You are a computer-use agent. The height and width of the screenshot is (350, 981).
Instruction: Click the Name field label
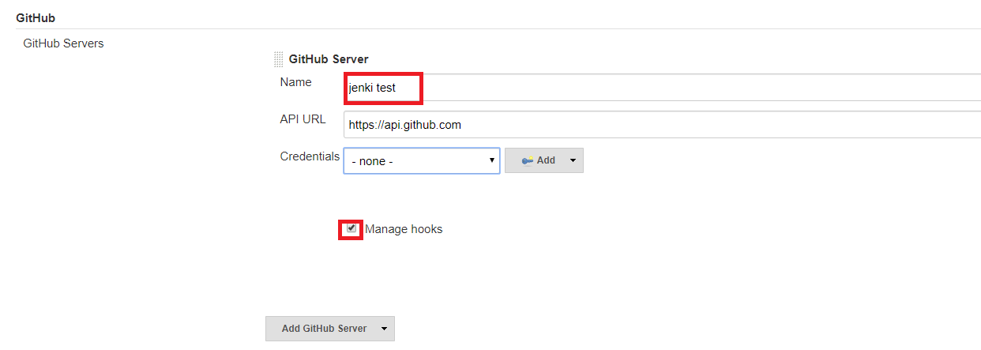(x=295, y=82)
